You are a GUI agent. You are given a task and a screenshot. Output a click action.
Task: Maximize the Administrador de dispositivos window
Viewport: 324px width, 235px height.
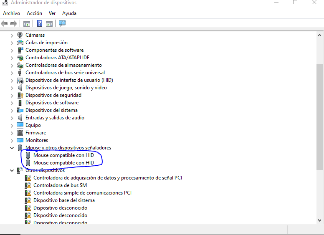295,2
